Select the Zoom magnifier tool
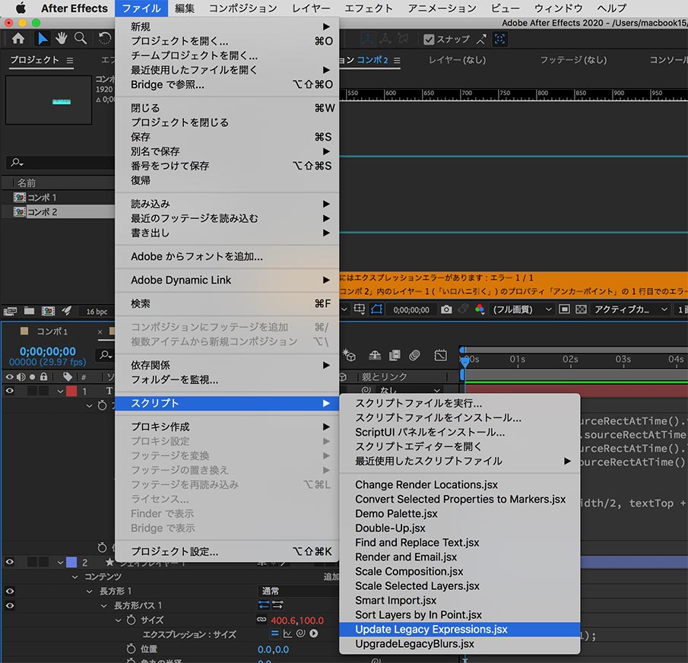 (x=80, y=39)
